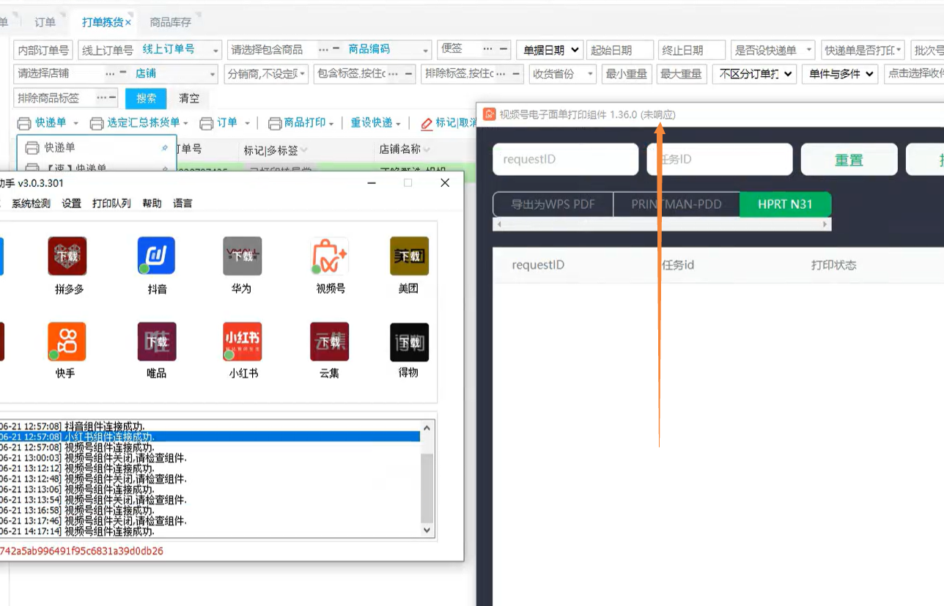Click the 商品打印 toolbar button
This screenshot has width=944, height=606.
[305, 123]
